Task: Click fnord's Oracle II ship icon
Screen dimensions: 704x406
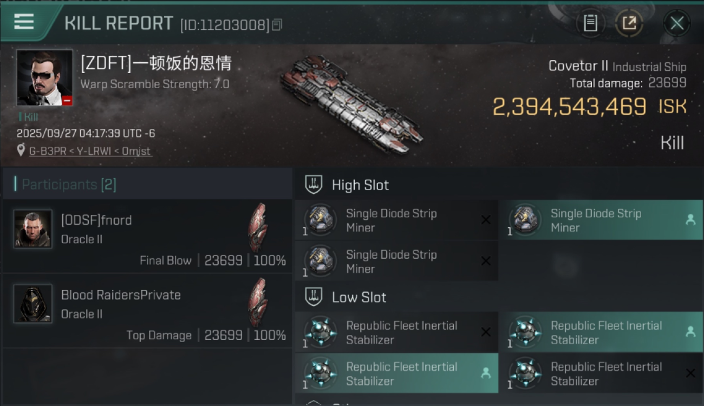Action: point(258,227)
